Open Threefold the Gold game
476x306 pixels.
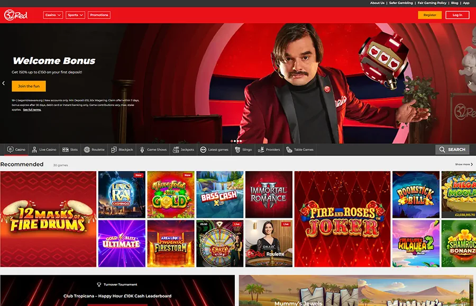(x=171, y=194)
